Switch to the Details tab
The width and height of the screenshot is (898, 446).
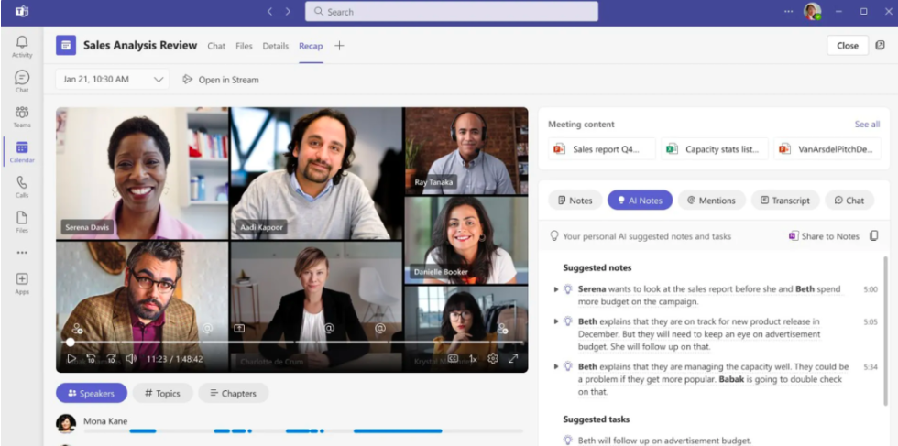(x=276, y=46)
